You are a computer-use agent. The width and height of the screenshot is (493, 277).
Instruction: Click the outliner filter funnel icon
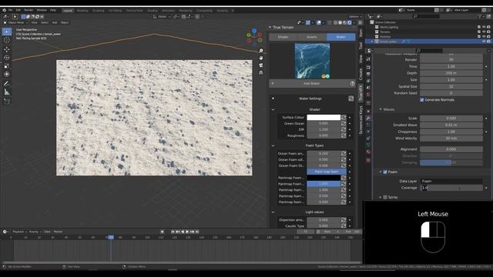point(480,16)
